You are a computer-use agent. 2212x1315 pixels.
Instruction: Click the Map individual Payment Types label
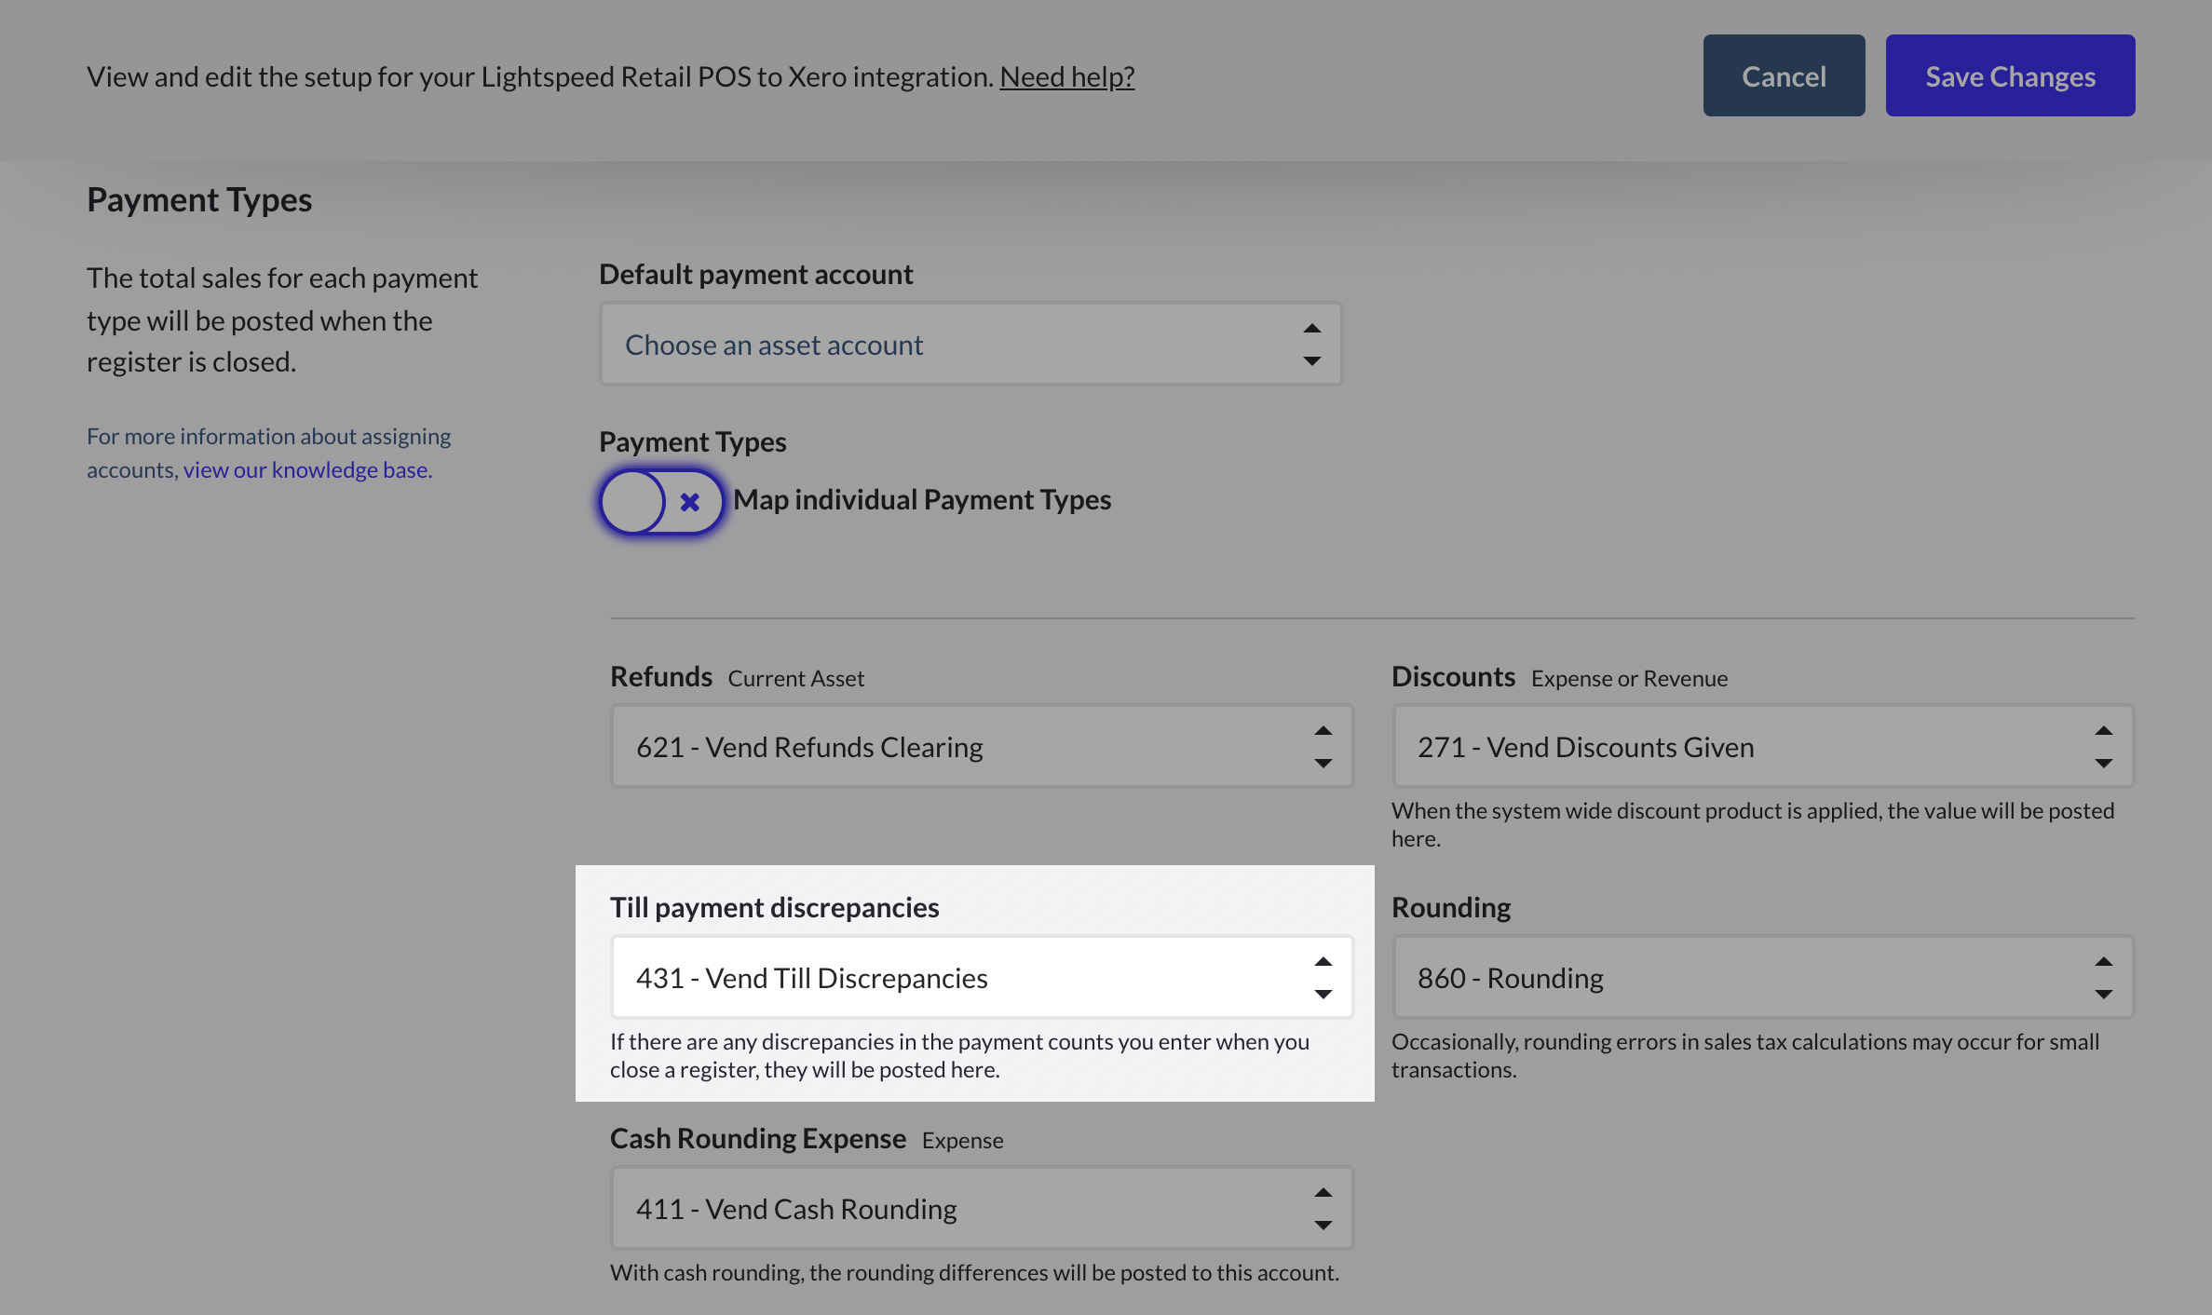click(922, 500)
